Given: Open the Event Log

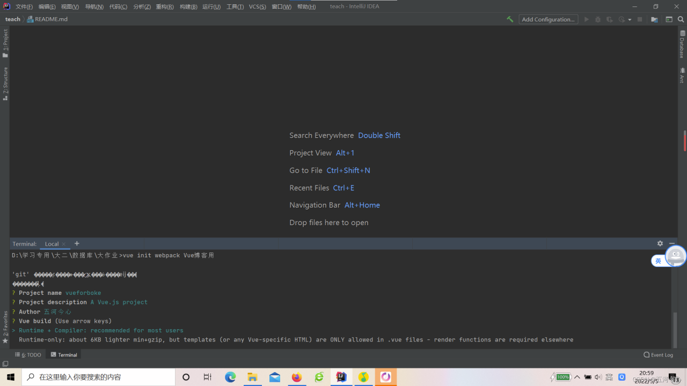Looking at the screenshot, I should point(659,355).
